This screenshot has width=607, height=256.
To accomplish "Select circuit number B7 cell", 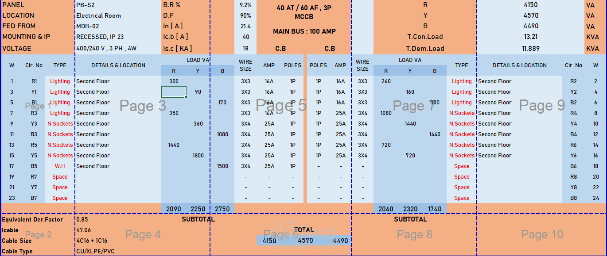I will 34,198.
